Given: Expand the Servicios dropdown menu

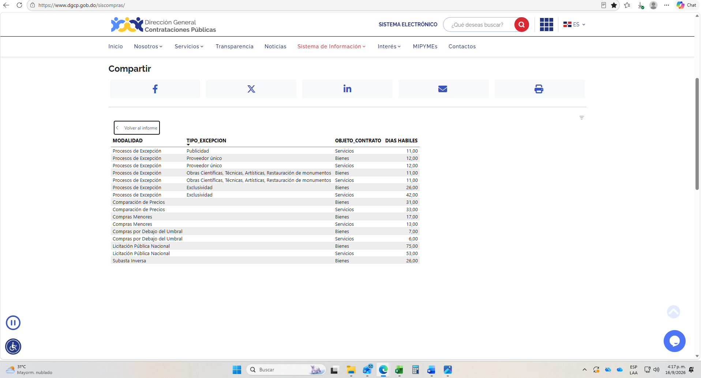Looking at the screenshot, I should [x=189, y=46].
